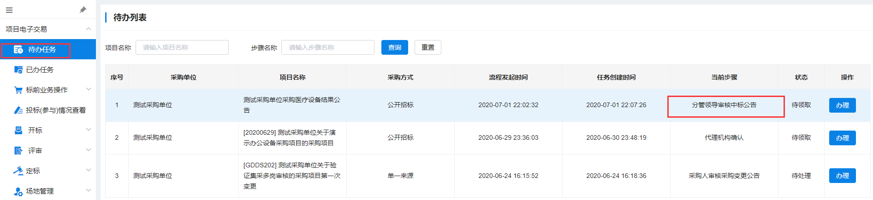Click the 评审 icon in sidebar

(x=18, y=151)
